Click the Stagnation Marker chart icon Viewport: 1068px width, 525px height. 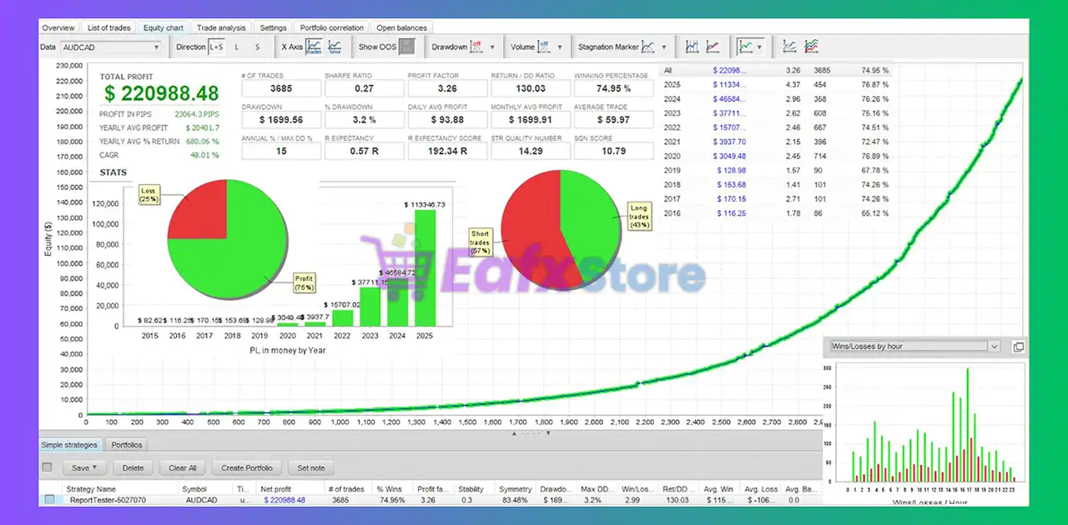pos(647,47)
